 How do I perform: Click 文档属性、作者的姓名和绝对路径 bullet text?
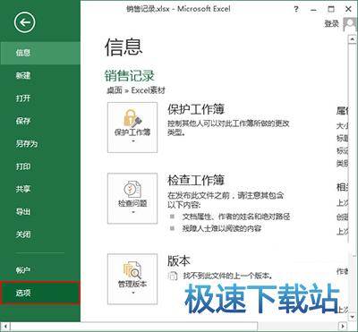pyautogui.click(x=236, y=217)
